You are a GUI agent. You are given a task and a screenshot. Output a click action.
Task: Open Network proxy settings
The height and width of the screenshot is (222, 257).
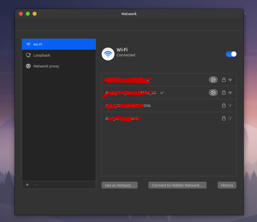click(x=59, y=66)
